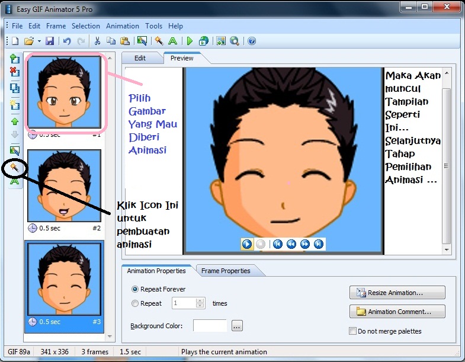This screenshot has width=465, height=362.
Task: Click the Animation Comment button
Action: [397, 312]
